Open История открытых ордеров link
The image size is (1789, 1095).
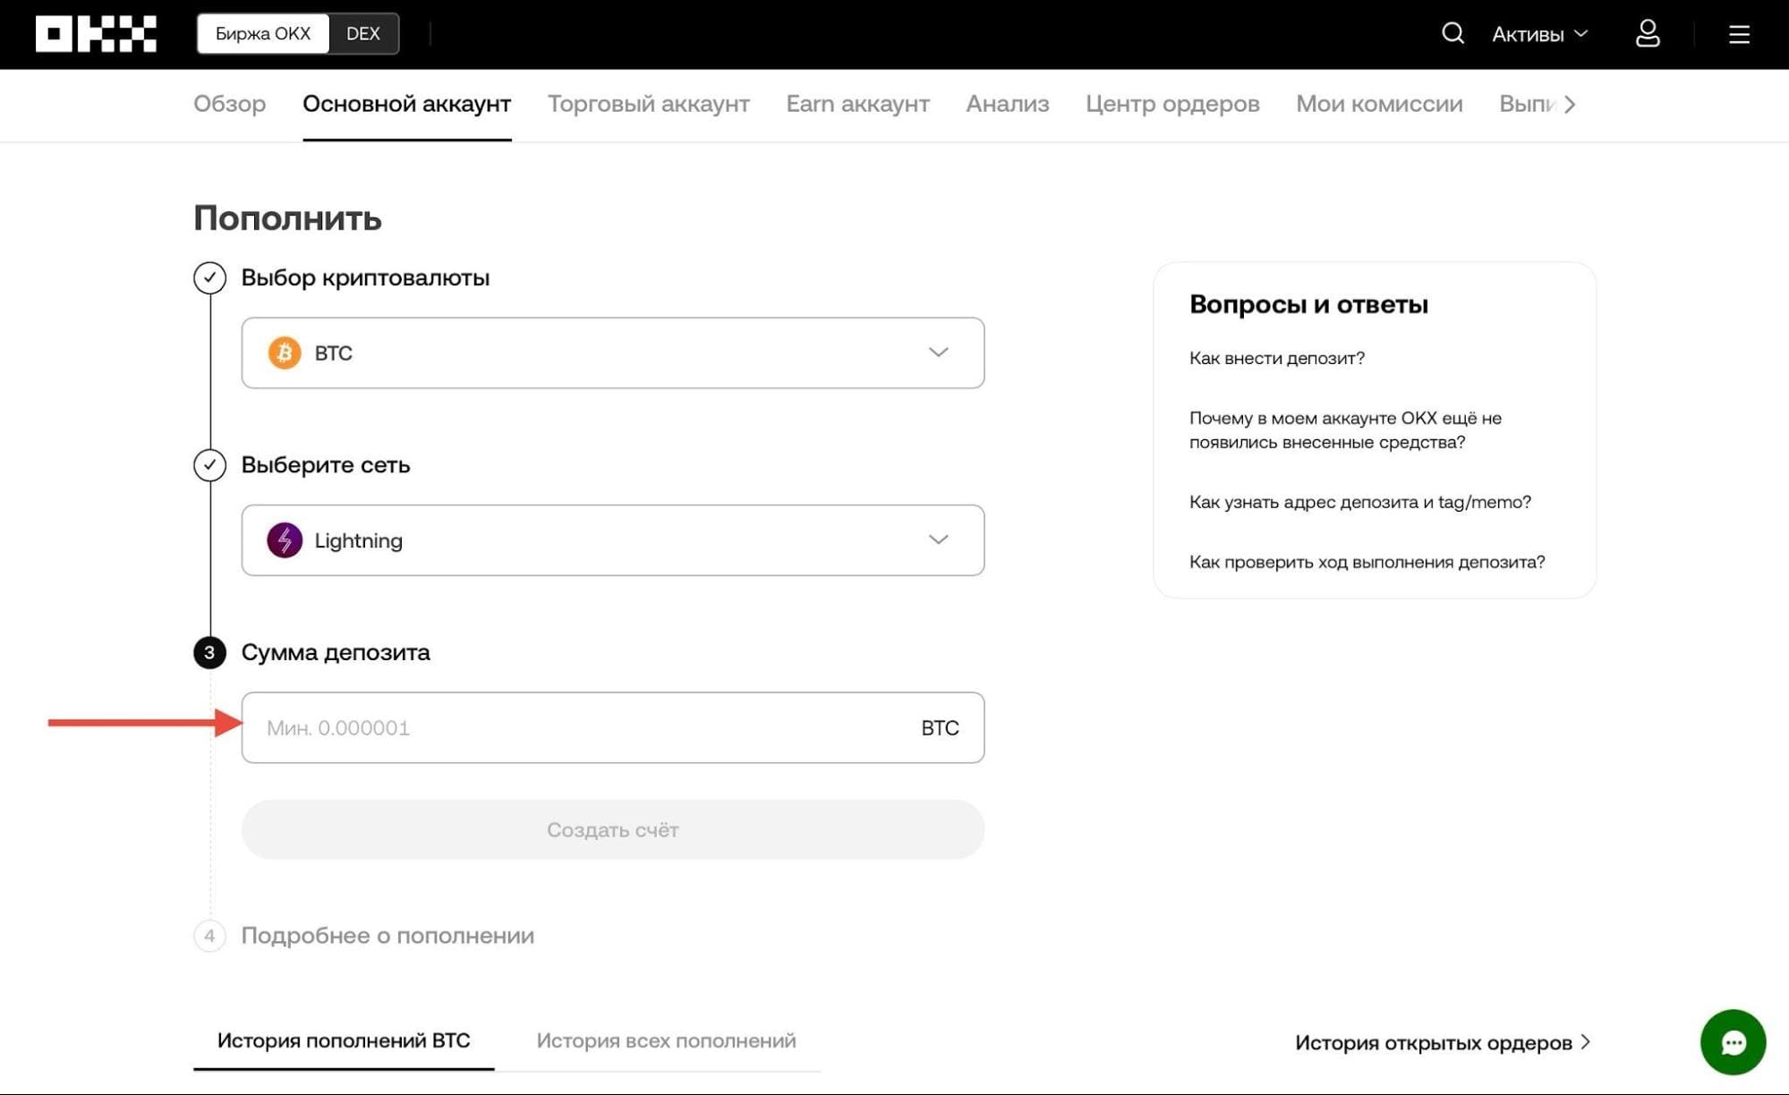click(x=1442, y=1042)
